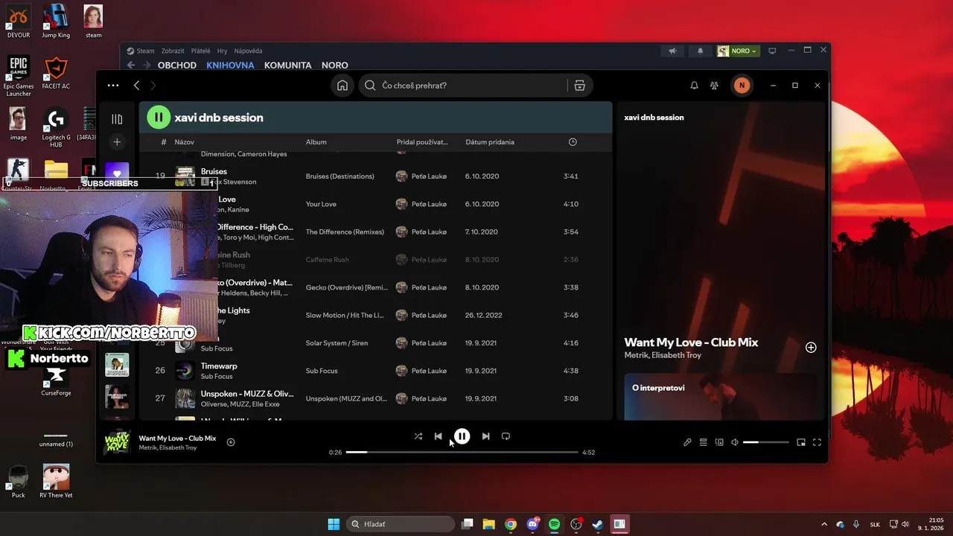Image resolution: width=953 pixels, height=536 pixels.
Task: Open the Zobrazit menu in Steam
Action: tap(173, 51)
